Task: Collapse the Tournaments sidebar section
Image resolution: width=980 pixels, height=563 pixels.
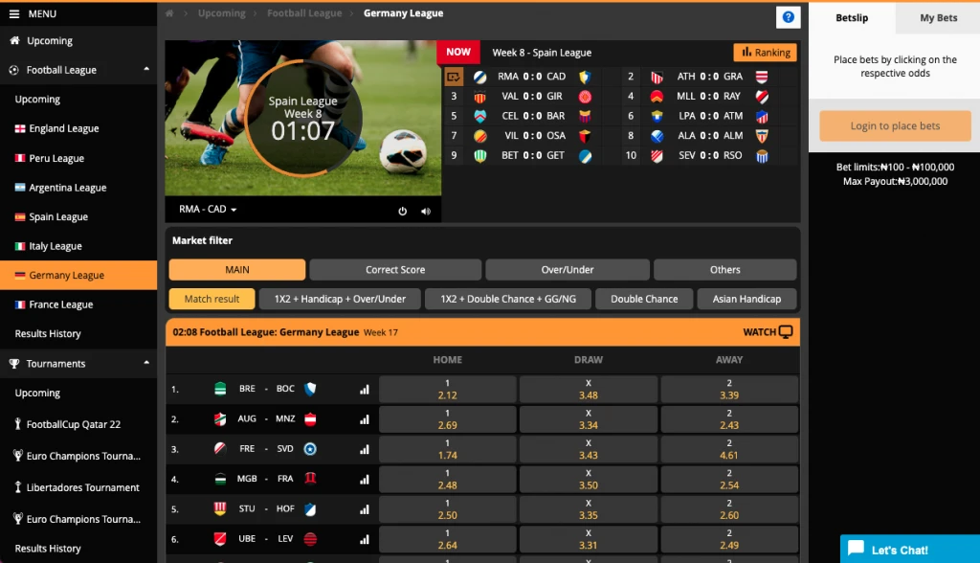Action: 146,364
